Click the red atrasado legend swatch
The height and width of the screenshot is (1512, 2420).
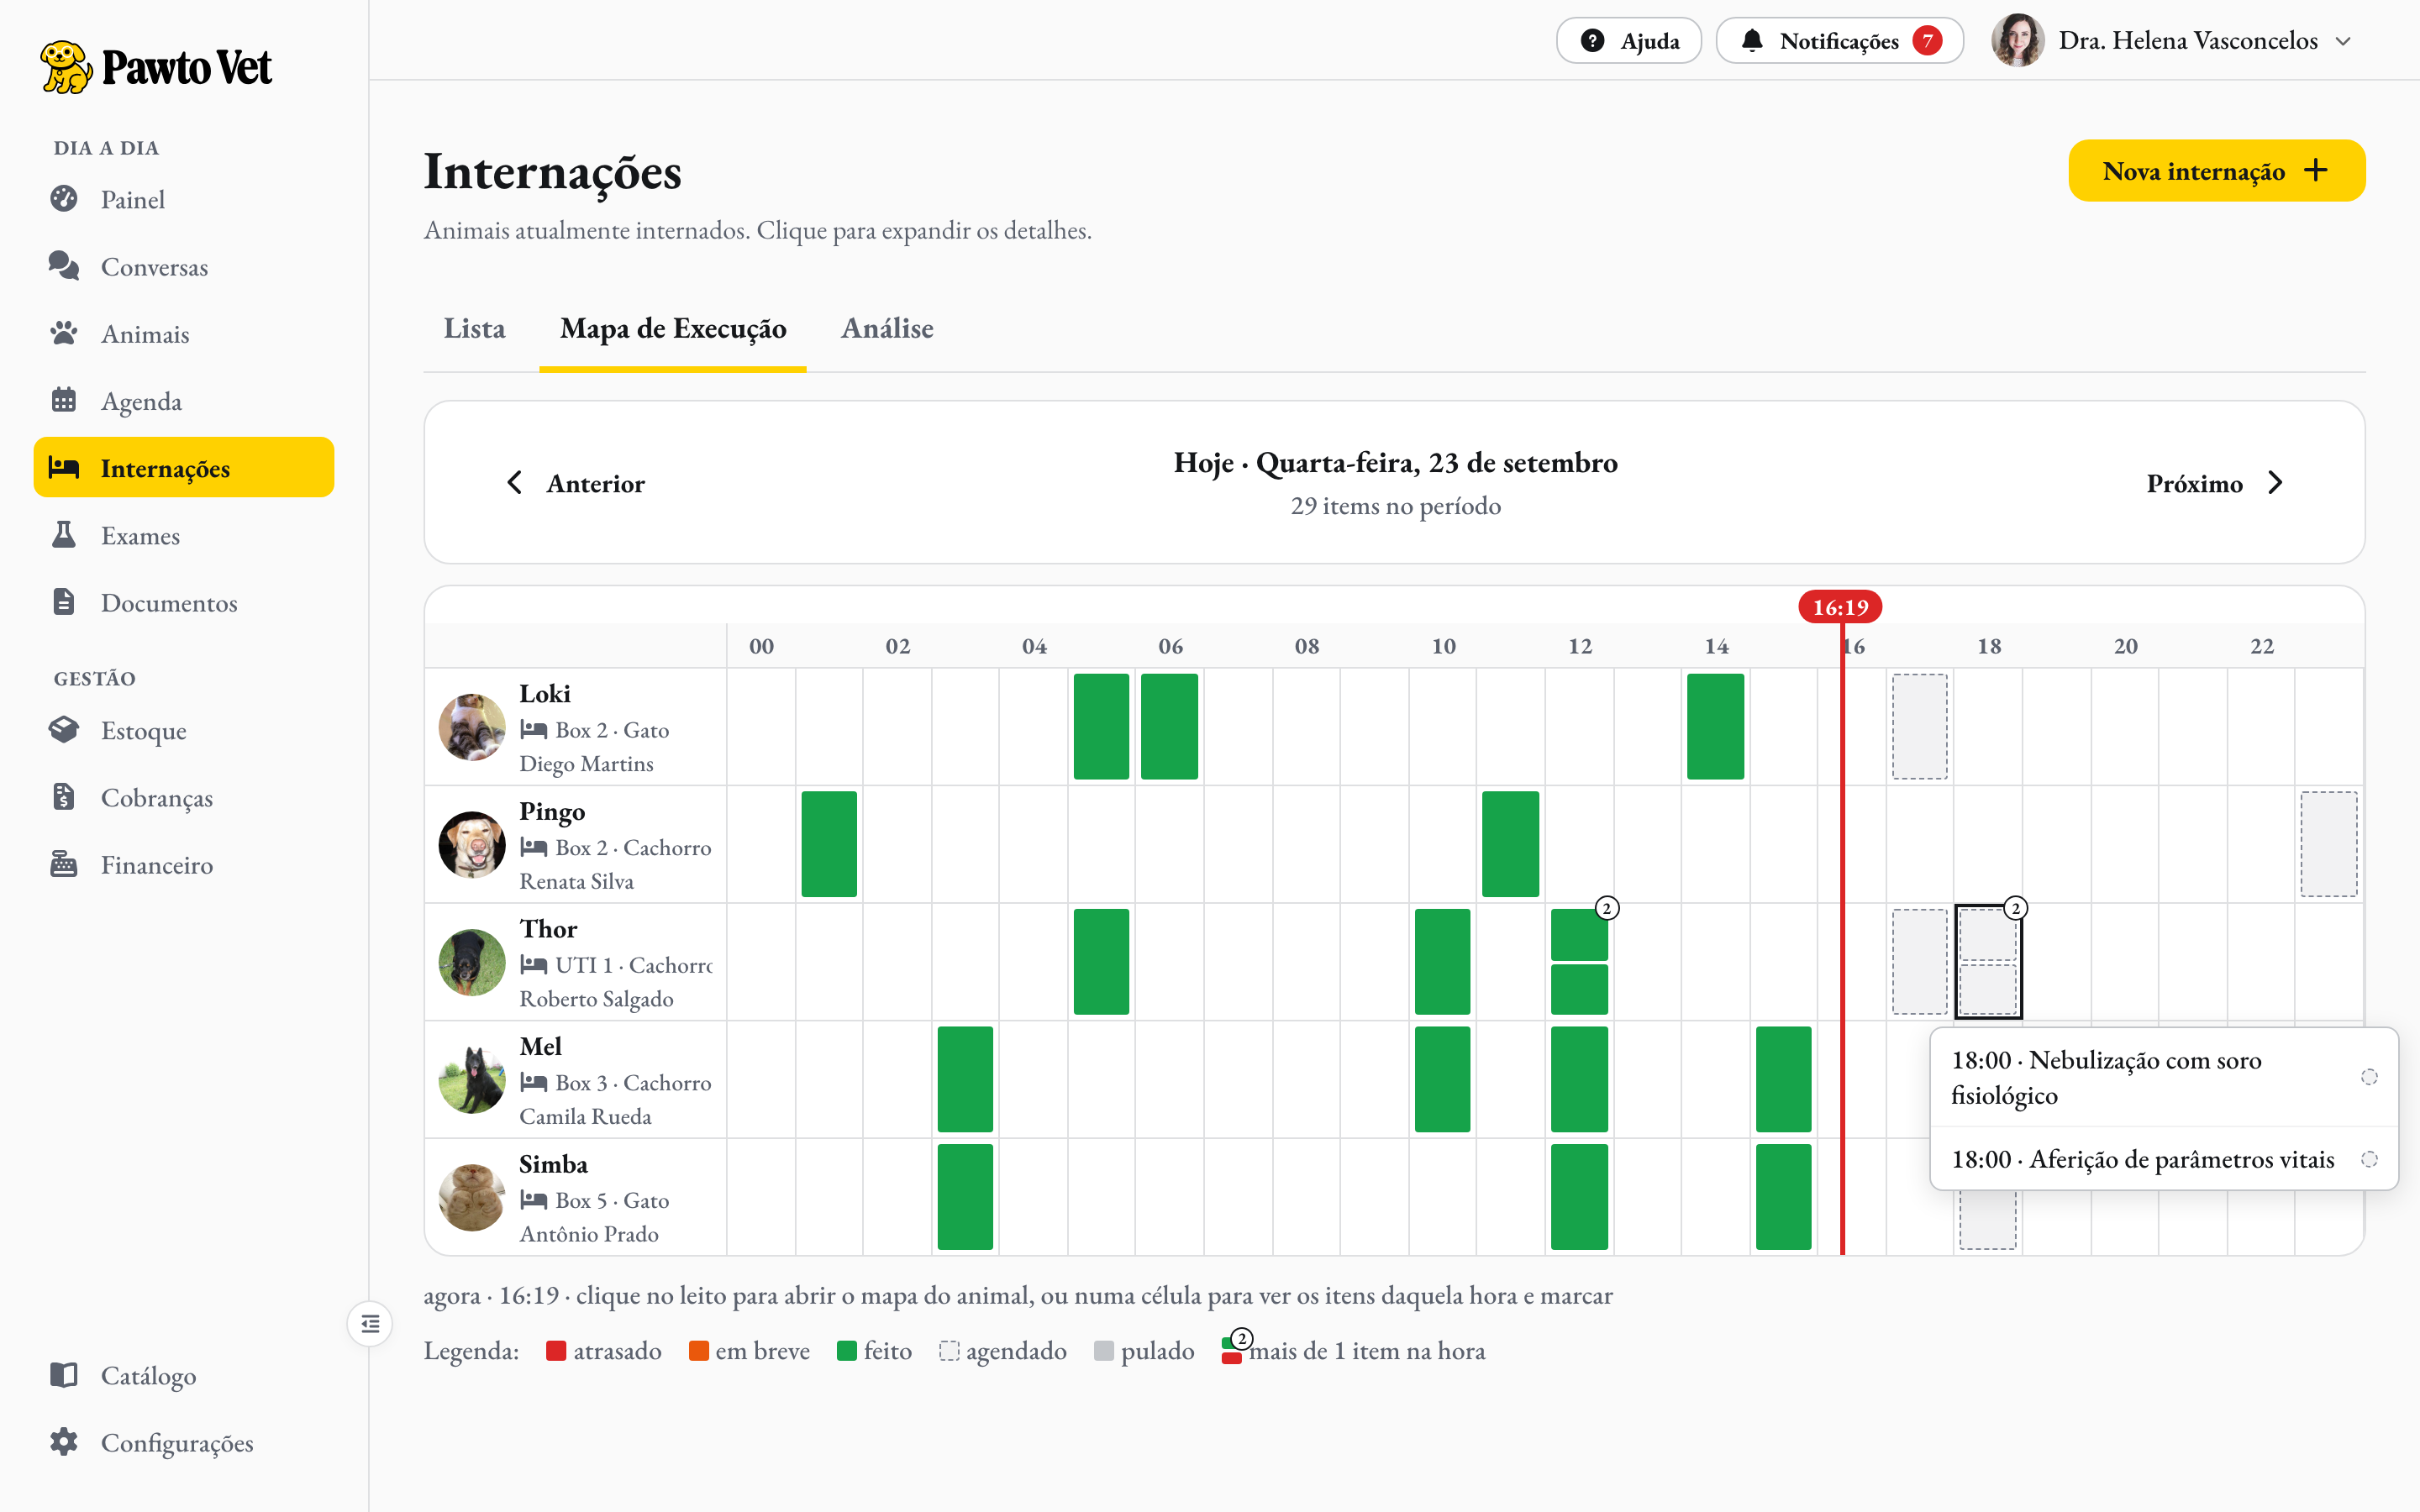(x=557, y=1351)
